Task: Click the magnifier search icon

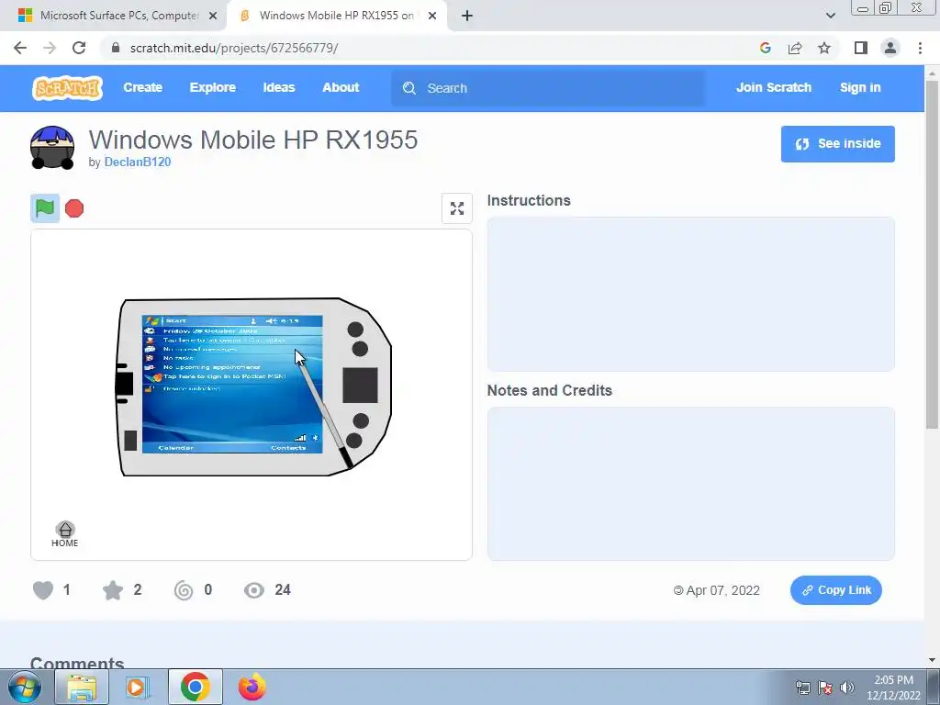Action: click(408, 88)
